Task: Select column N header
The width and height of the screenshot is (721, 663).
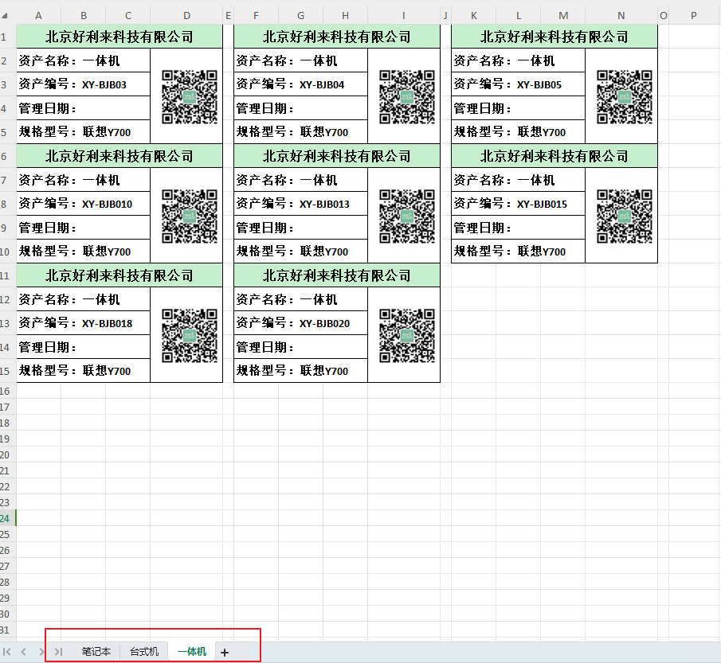Action: 621,16
